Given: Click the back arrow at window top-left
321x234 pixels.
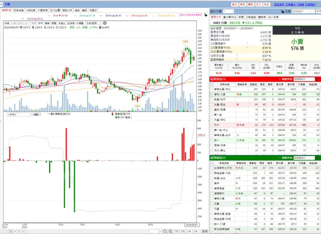Looking at the screenshot, I should point(1,4).
